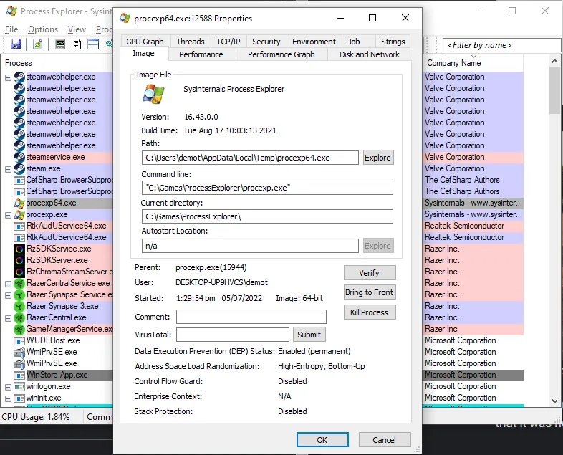
Task: Click the WinStore.App.exe process icon
Action: click(19, 375)
